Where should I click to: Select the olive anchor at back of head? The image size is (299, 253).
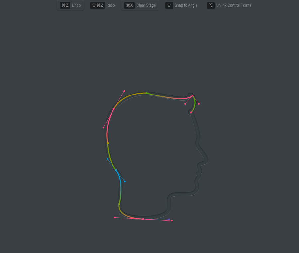108,143
